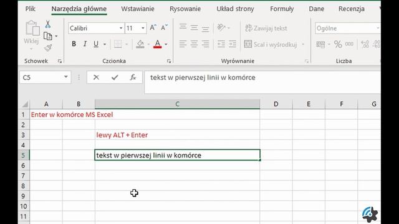Open font color dropdown arrow

coord(166,44)
